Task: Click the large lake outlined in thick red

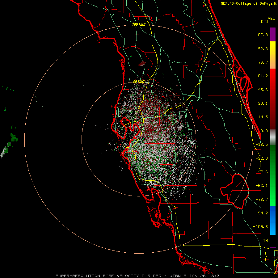Action: point(234,191)
